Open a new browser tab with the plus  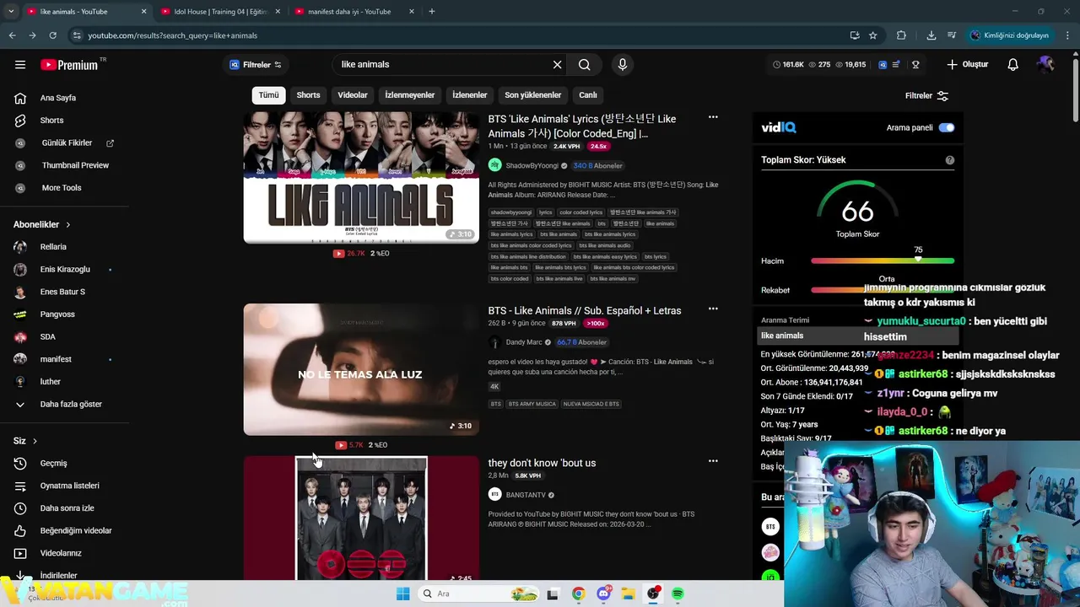pyautogui.click(x=432, y=12)
